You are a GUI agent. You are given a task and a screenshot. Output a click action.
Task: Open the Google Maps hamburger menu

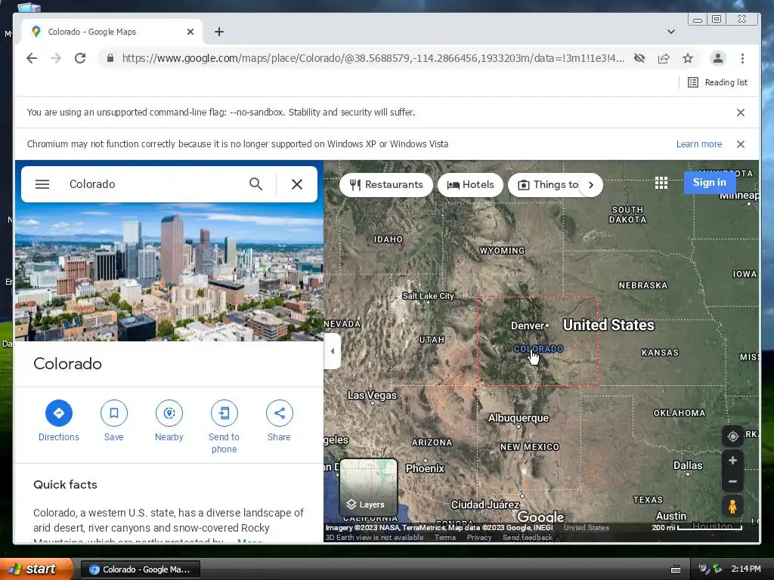tap(42, 184)
